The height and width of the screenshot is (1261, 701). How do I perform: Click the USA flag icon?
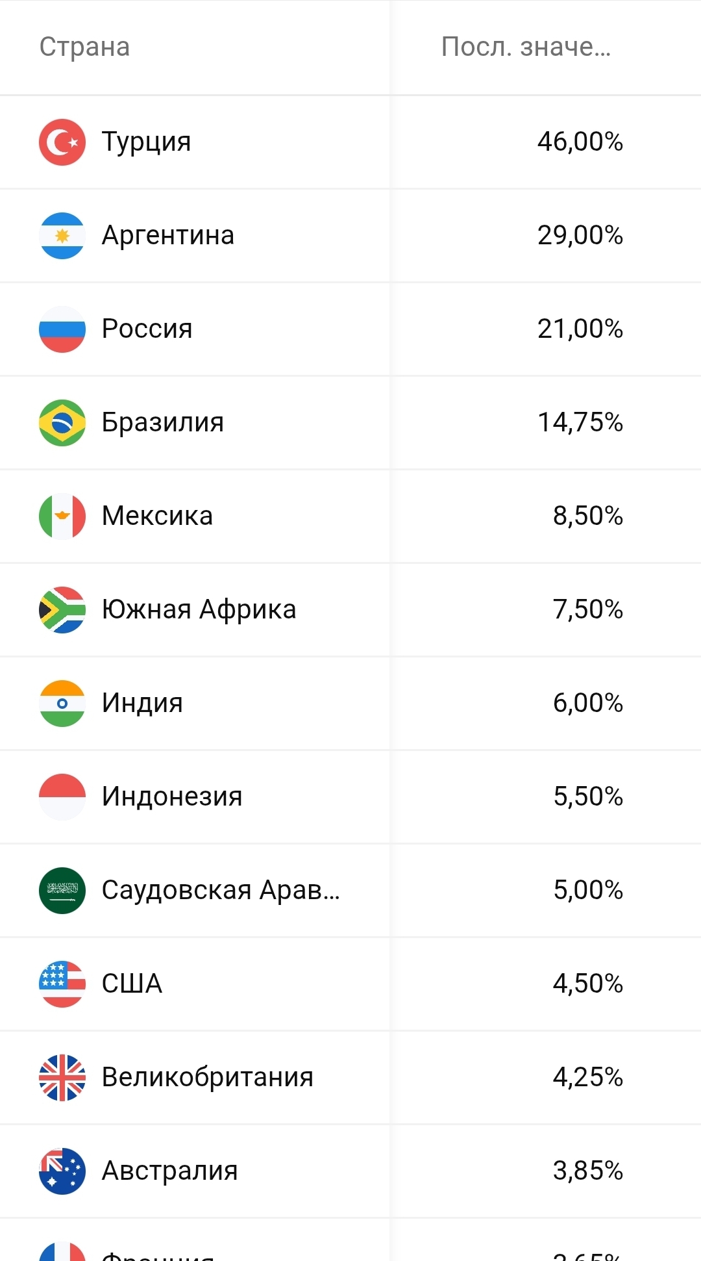pos(62,984)
